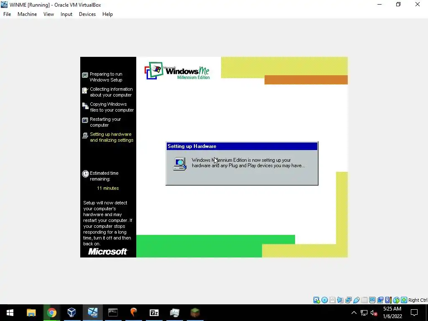Click 'Restarting your computer' step
The width and height of the screenshot is (428, 321).
[x=105, y=122]
